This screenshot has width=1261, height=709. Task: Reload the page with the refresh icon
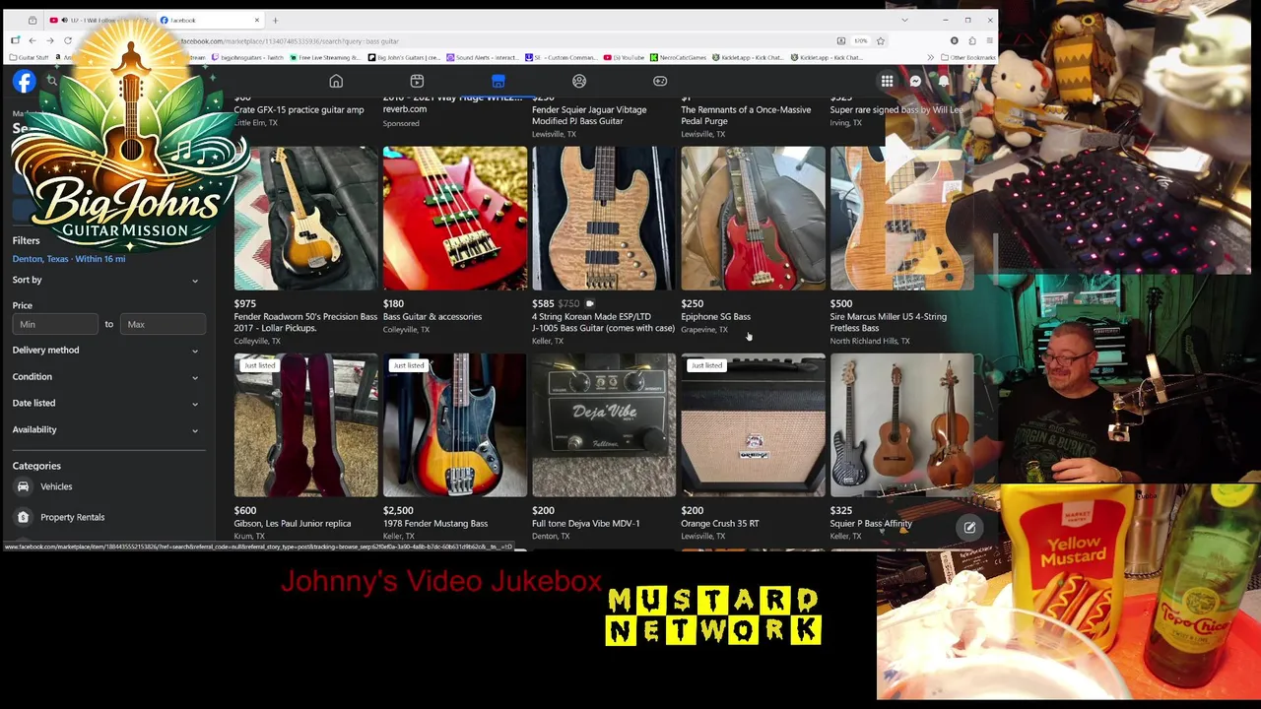68,40
